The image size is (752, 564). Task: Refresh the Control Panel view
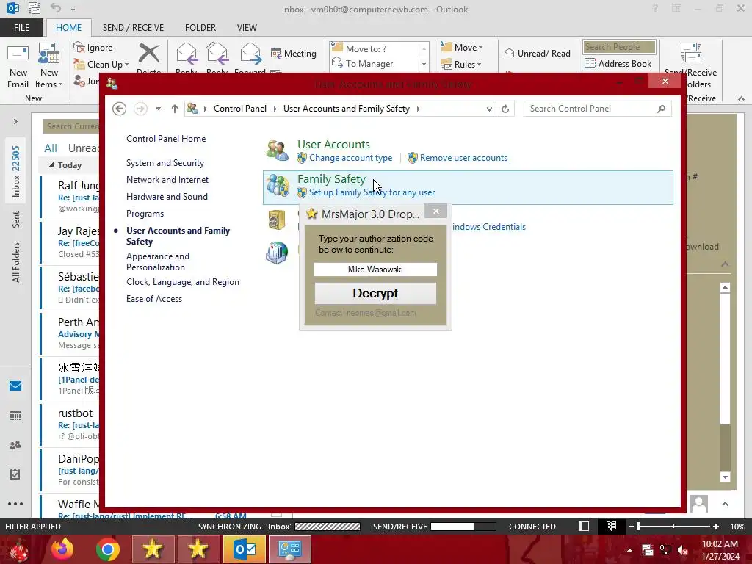point(505,109)
